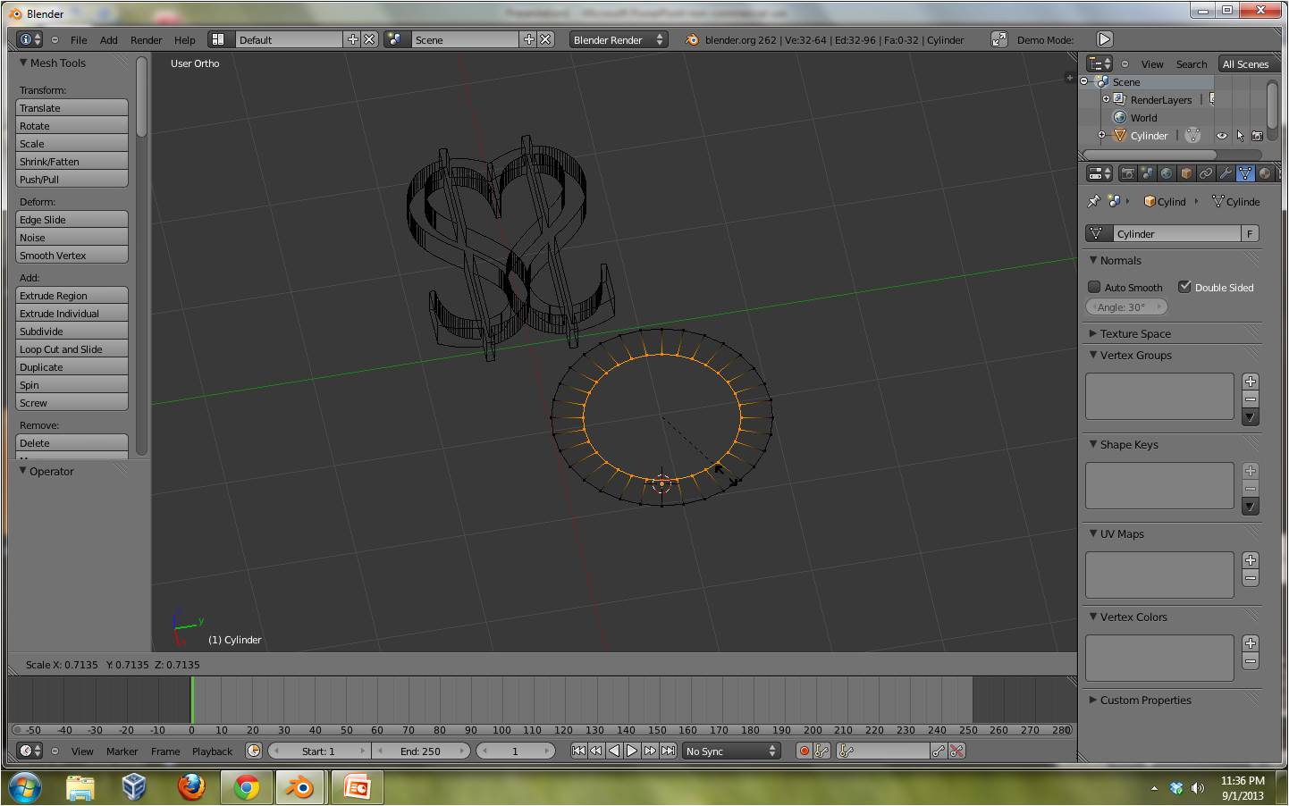Image resolution: width=1289 pixels, height=806 pixels.
Task: Open the File menu
Action: pyautogui.click(x=79, y=40)
